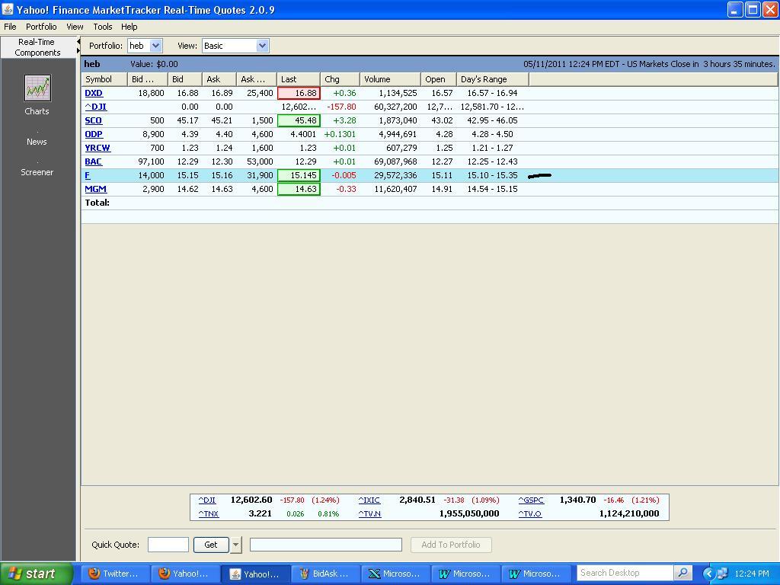The width and height of the screenshot is (780, 585).
Task: Expand the Get button dropdown arrow
Action: pos(236,545)
